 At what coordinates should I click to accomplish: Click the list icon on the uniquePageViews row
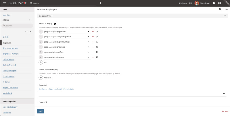point(97,37)
